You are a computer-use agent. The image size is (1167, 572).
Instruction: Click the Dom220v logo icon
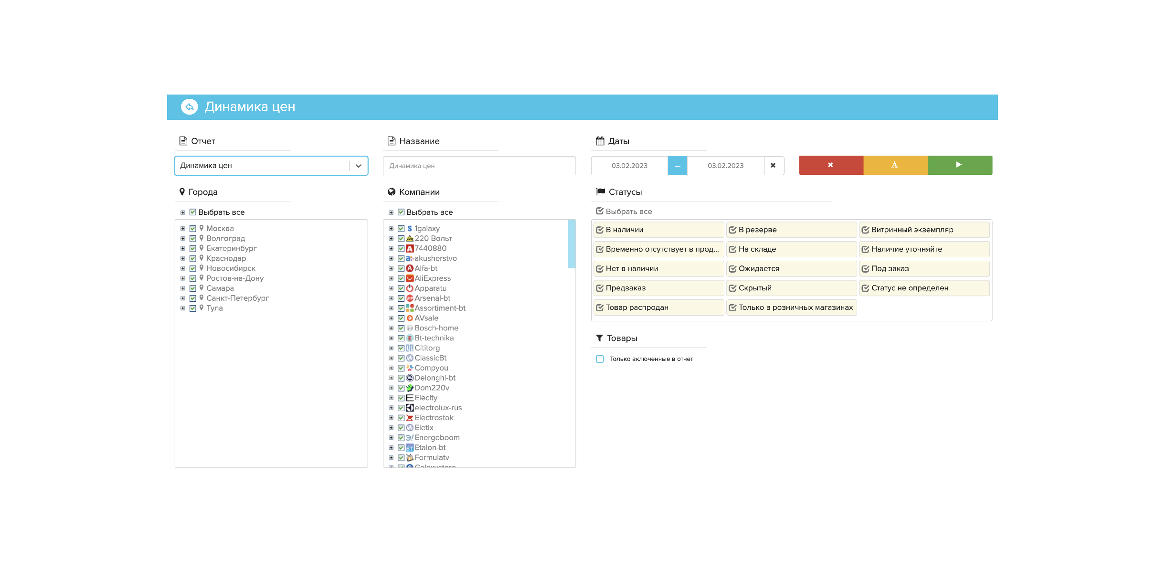coord(410,388)
